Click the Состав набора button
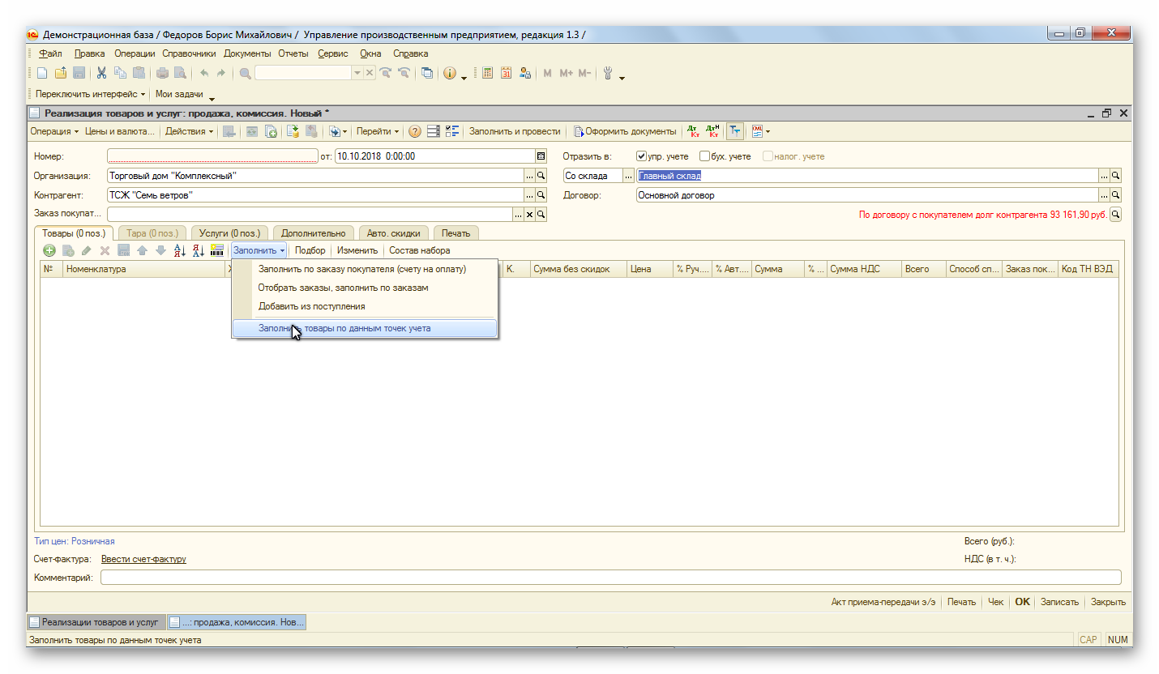This screenshot has width=1159, height=674. pyautogui.click(x=419, y=251)
